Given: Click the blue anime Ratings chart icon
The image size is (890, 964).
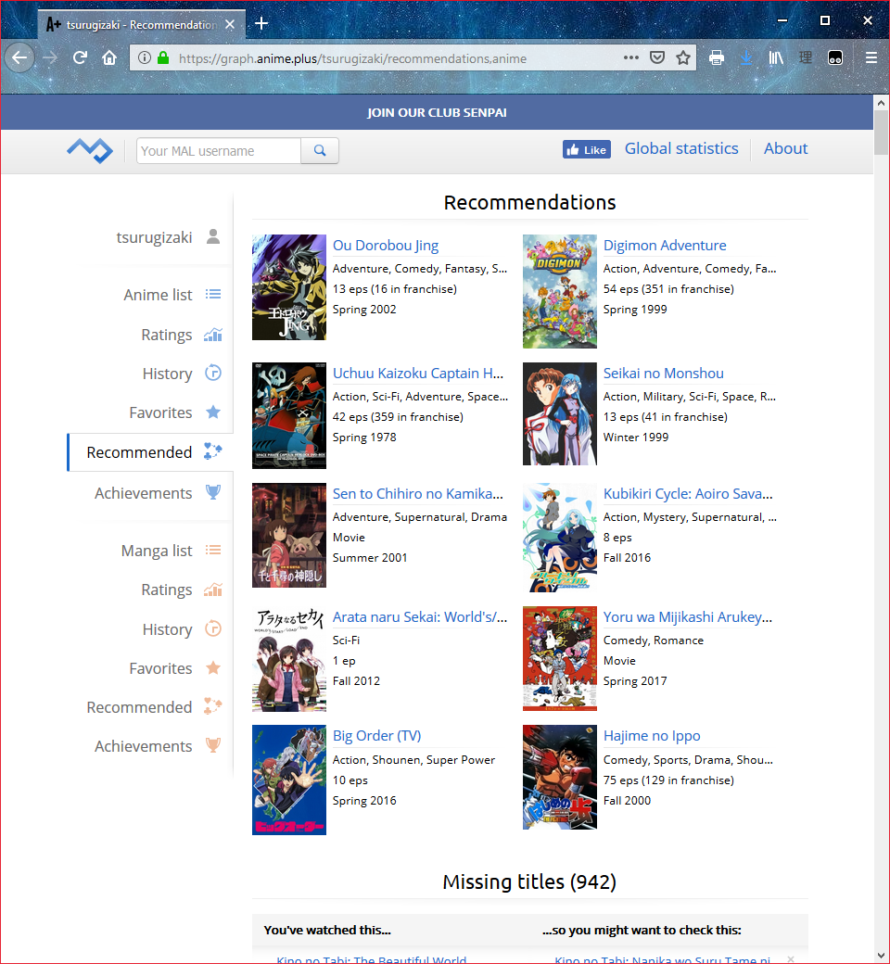Looking at the screenshot, I should tap(213, 335).
